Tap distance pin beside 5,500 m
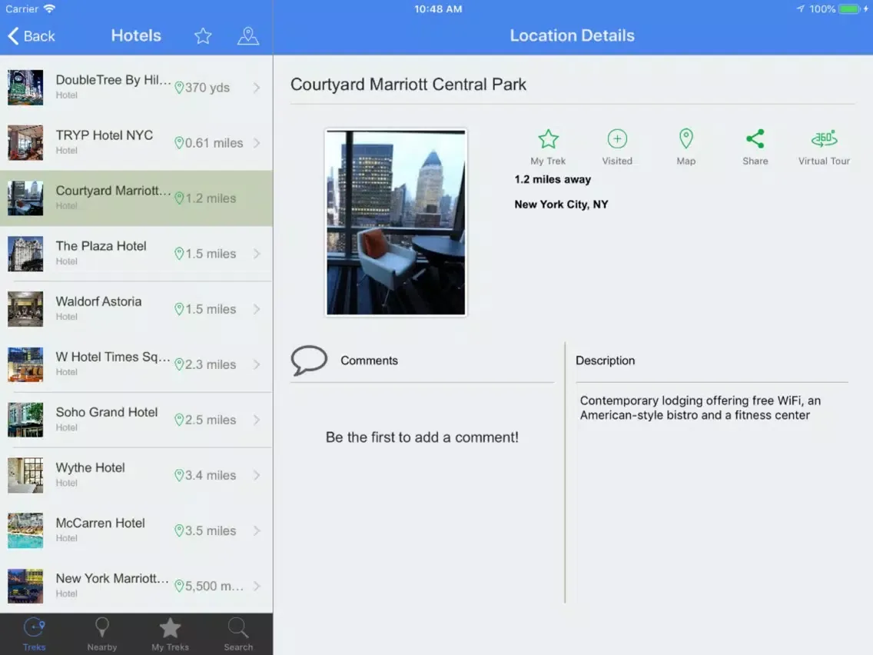This screenshot has width=873, height=655. click(x=179, y=586)
